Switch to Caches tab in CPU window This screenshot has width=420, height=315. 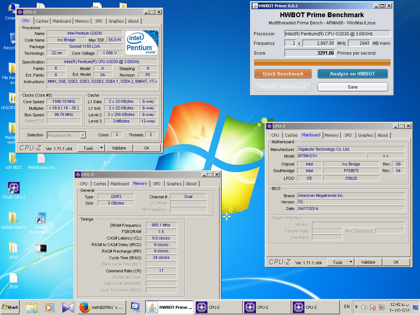pos(42,21)
